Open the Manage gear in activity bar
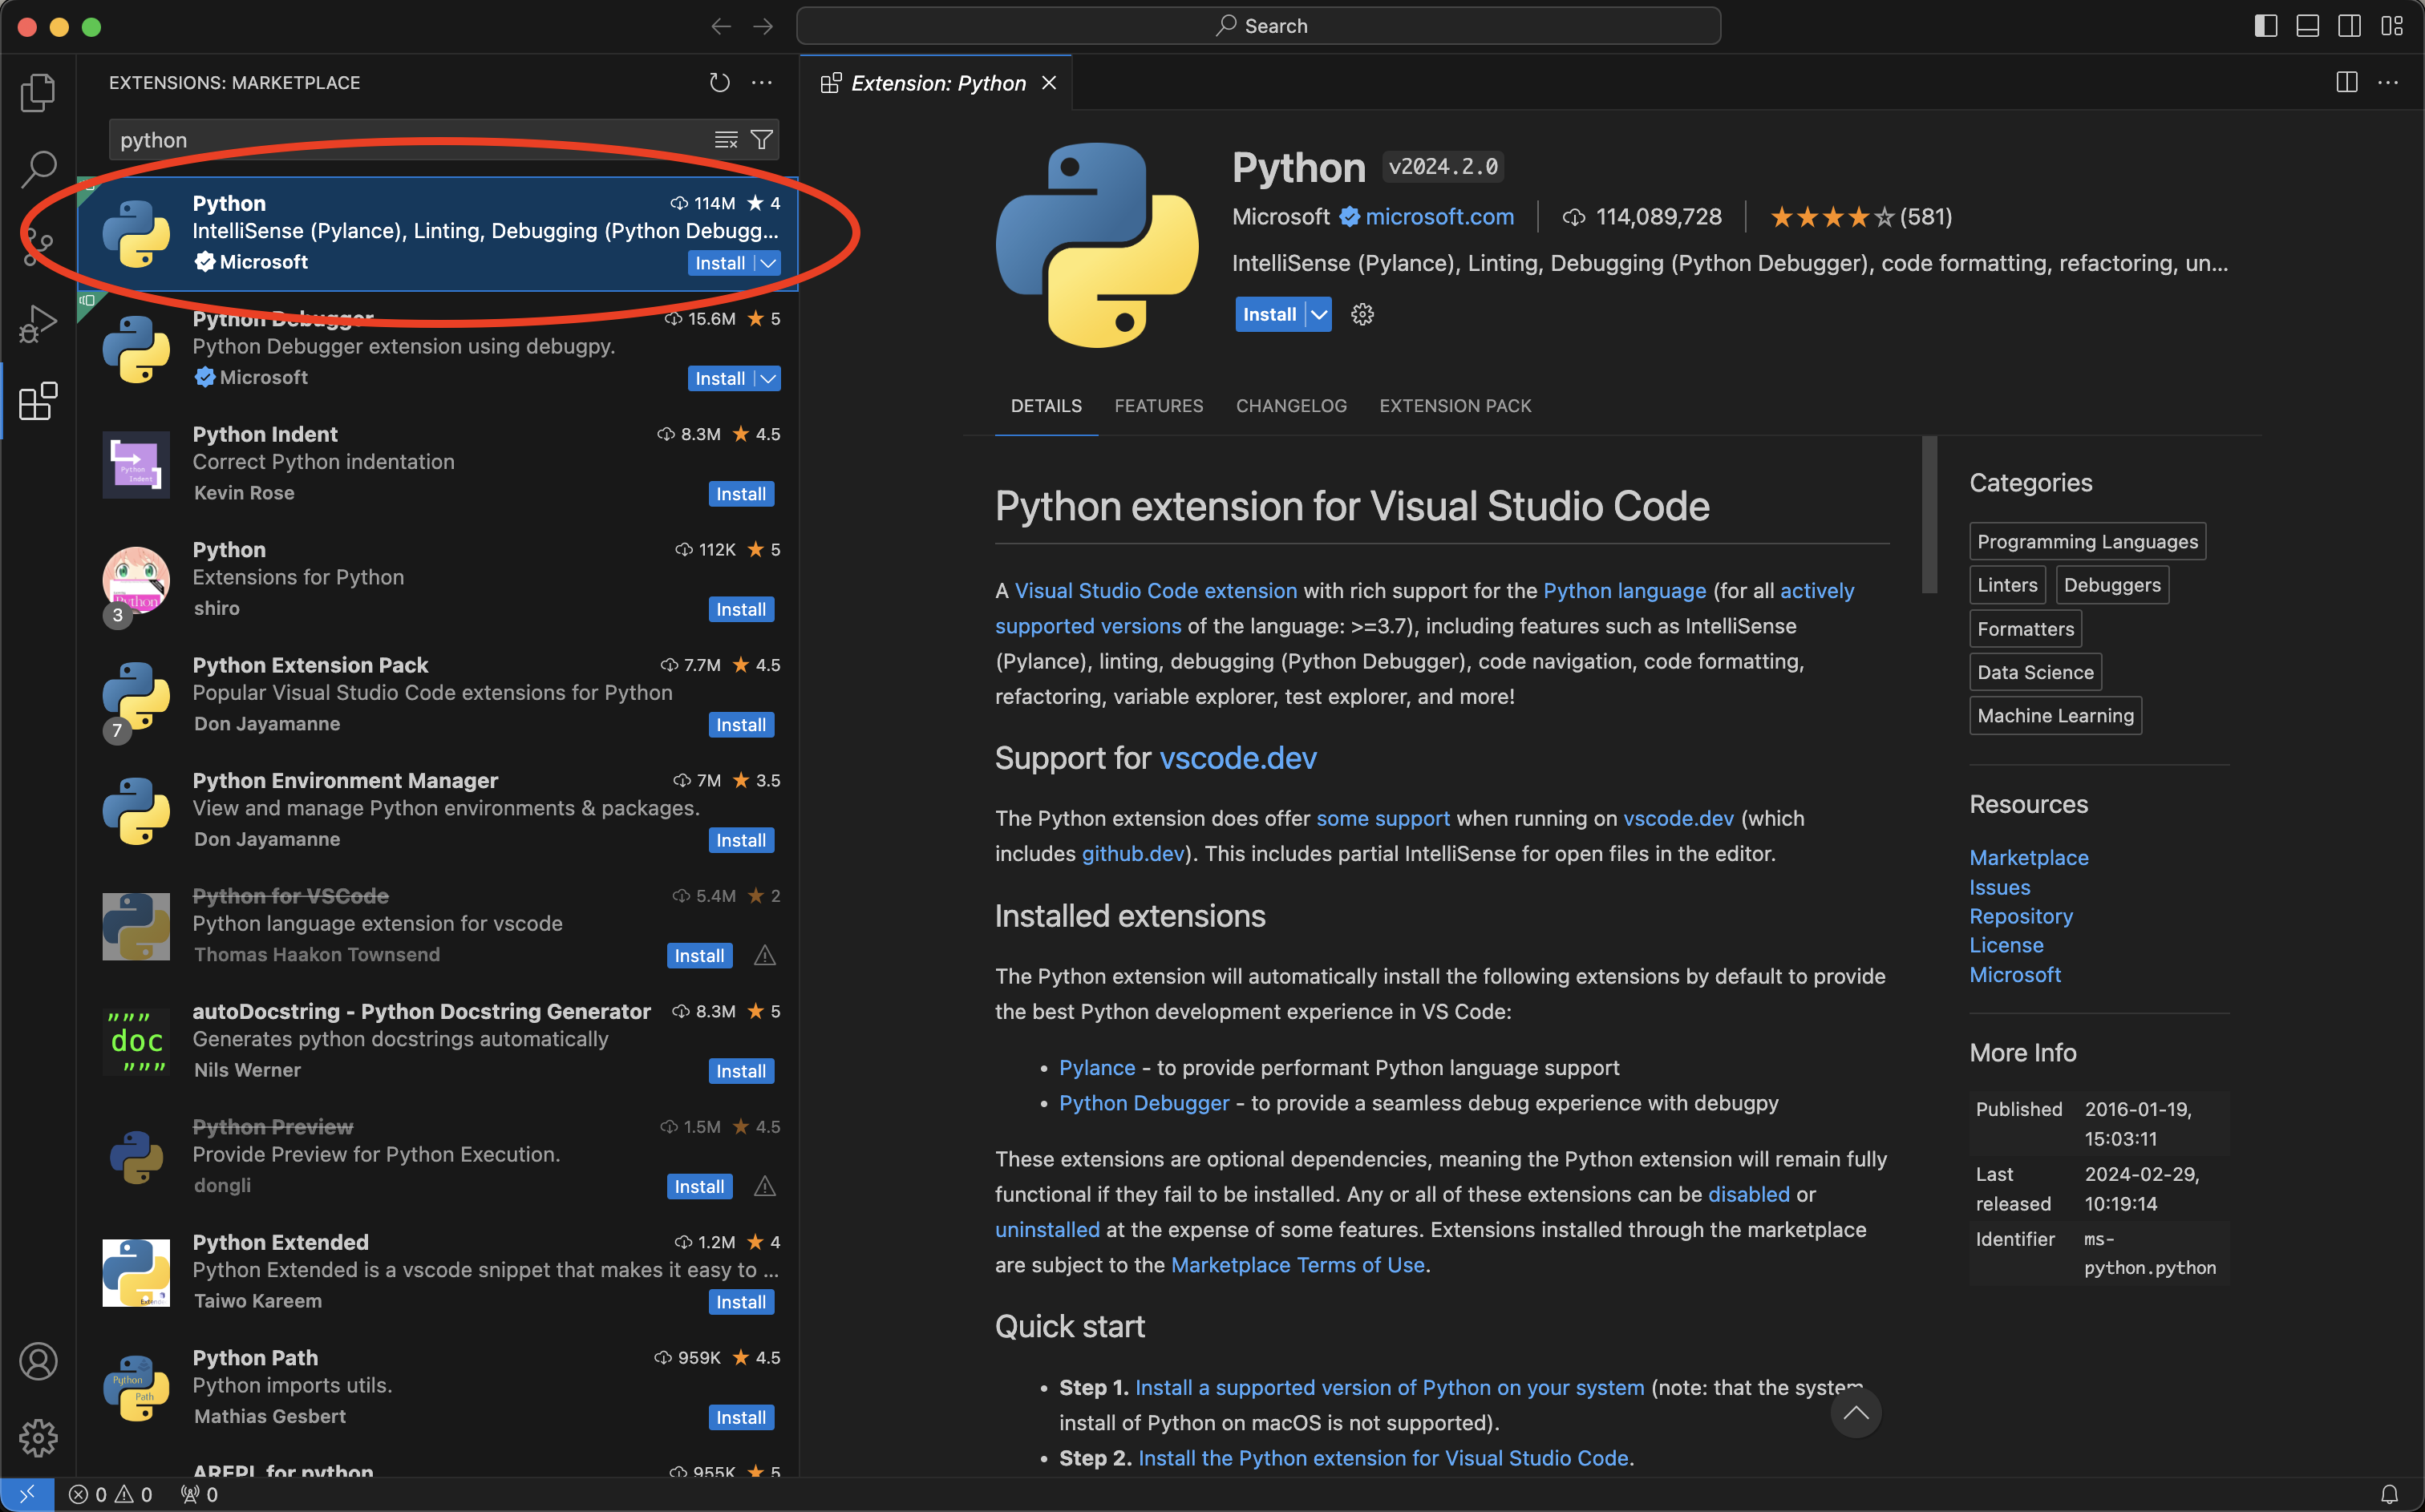This screenshot has width=2425, height=1512. point(38,1438)
